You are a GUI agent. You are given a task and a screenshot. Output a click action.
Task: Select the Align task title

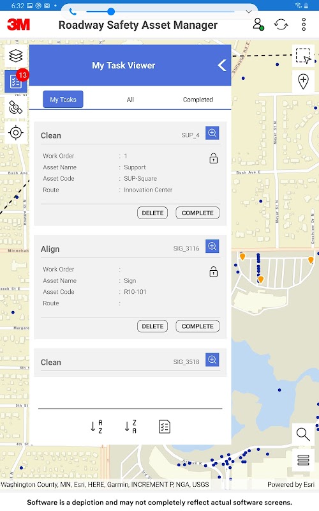(50, 249)
